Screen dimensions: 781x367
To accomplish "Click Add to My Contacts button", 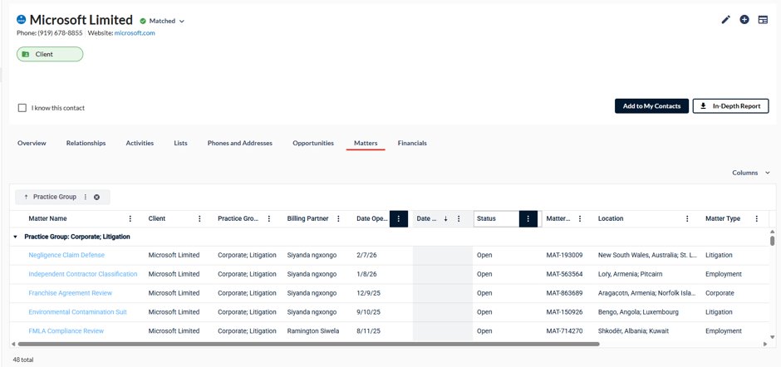I will pyautogui.click(x=651, y=106).
